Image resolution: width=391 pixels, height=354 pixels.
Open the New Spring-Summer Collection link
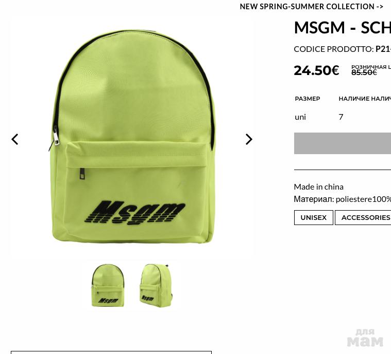312,7
